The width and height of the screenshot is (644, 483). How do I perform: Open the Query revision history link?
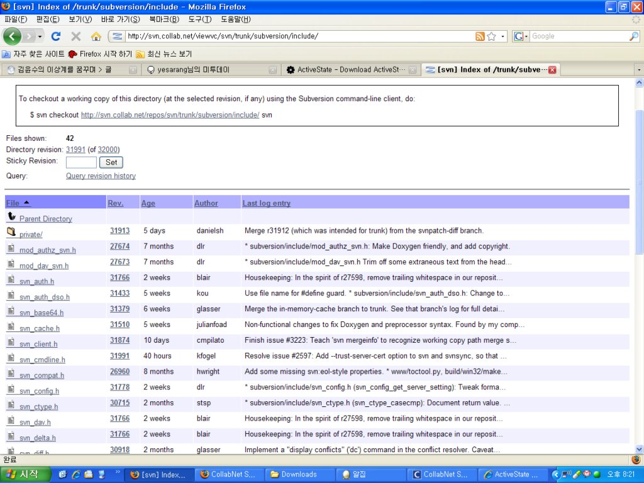pos(101,176)
